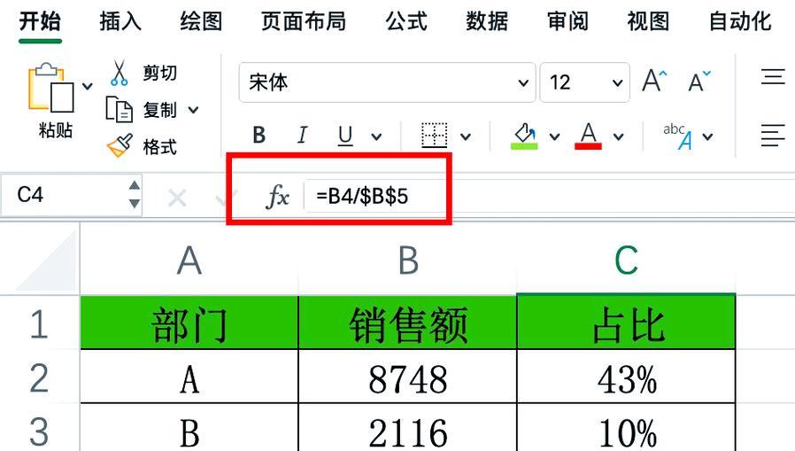Open the 开始 ribbon tab
795x451 pixels.
point(40,22)
